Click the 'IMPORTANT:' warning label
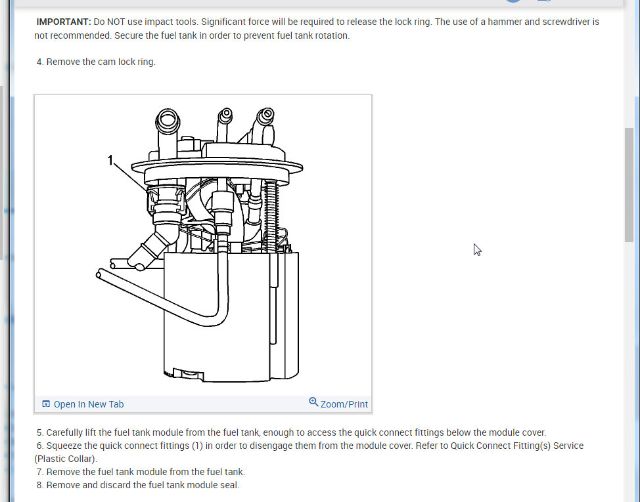Viewport: 640px width, 502px height. point(64,22)
